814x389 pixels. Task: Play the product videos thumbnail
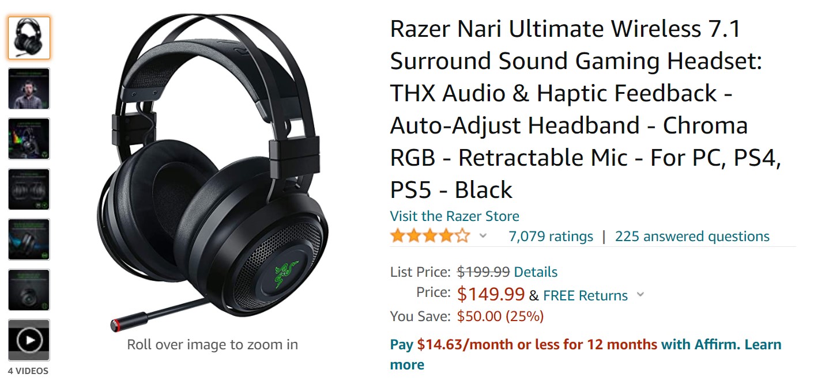click(29, 340)
